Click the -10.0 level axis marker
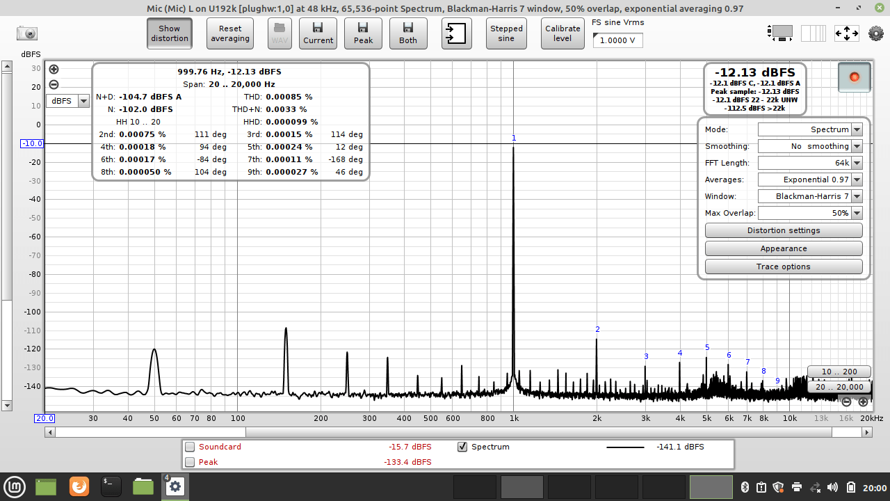890x501 pixels. (x=32, y=143)
